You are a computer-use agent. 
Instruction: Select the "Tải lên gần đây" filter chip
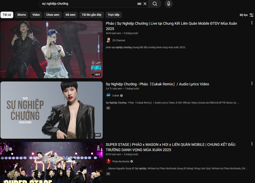tap(92, 15)
